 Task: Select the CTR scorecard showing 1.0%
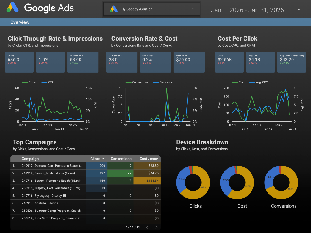50,62
